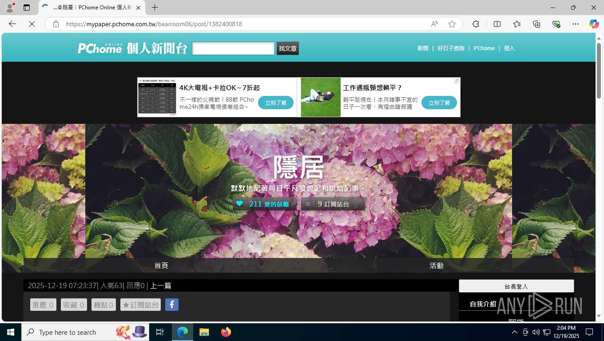Select the 活動 navigation tab
604x341 pixels.
tap(436, 266)
